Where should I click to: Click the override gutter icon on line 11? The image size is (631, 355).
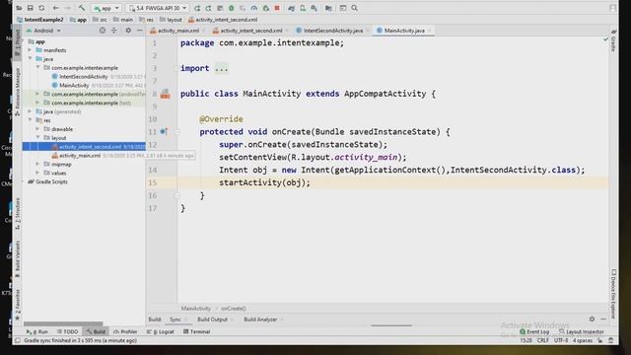pyautogui.click(x=164, y=131)
